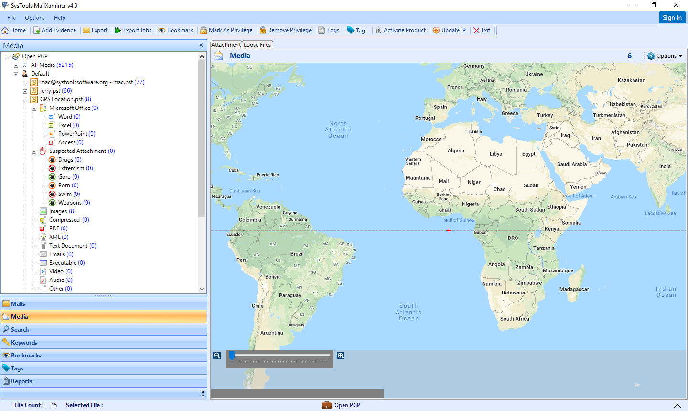Image resolution: width=688 pixels, height=411 pixels.
Task: Open the Mails navigation section
Action: [104, 303]
